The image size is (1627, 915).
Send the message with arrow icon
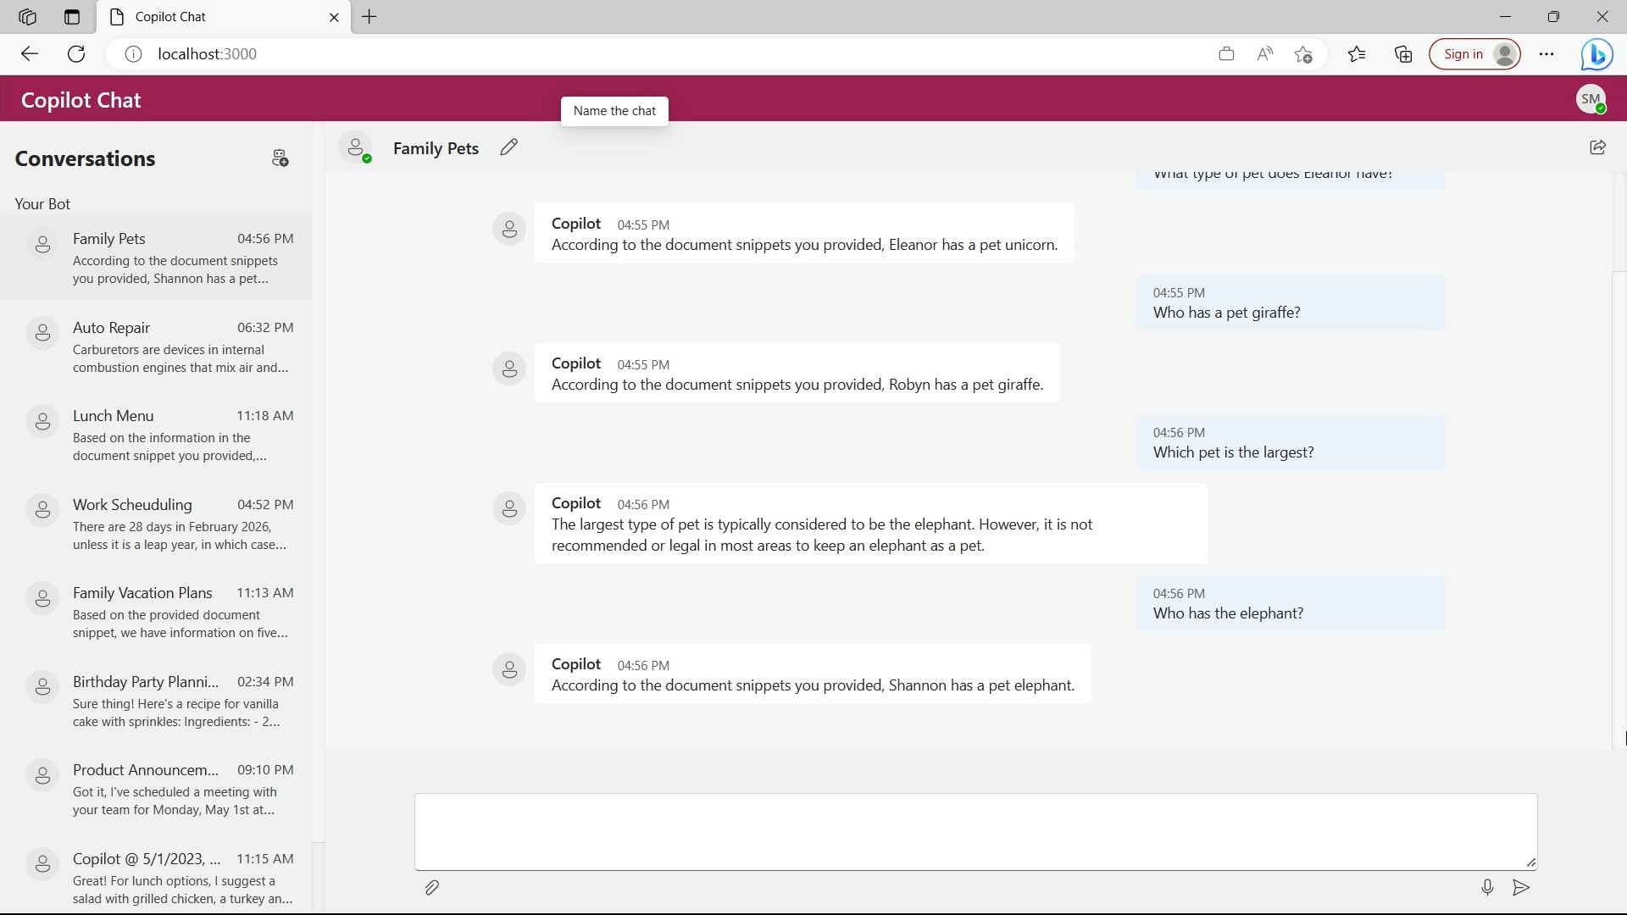click(1521, 887)
